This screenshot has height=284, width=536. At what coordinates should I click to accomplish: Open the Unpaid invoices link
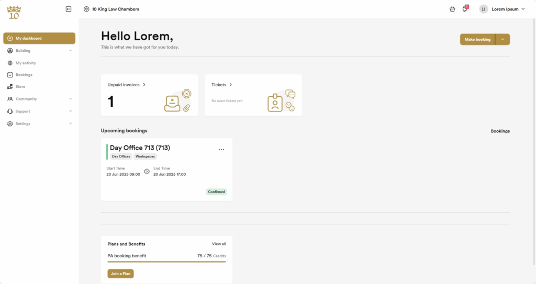tap(127, 85)
